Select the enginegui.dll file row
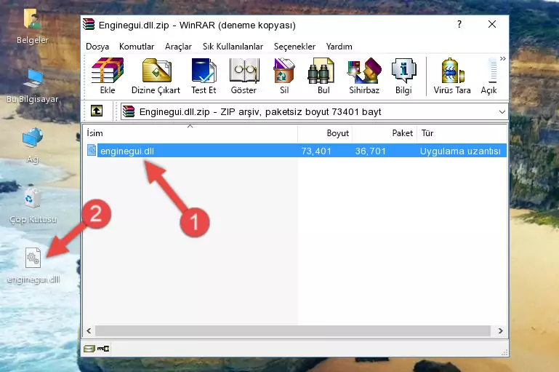Screen dimensions: 559x372 (x=296, y=151)
